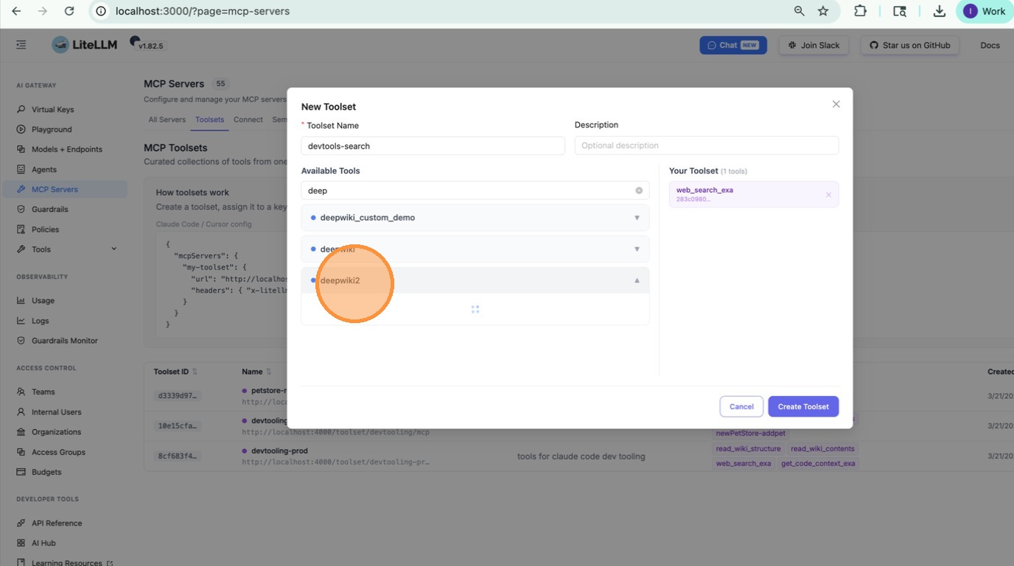
Task: Click the browser reload icon
Action: point(69,11)
